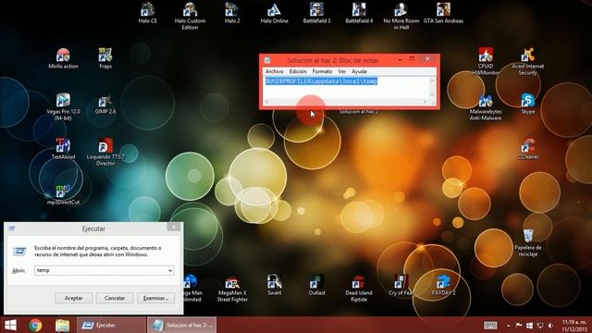Viewport: 592px width, 333px height.
Task: Click the network tray icon
Action: (x=540, y=326)
